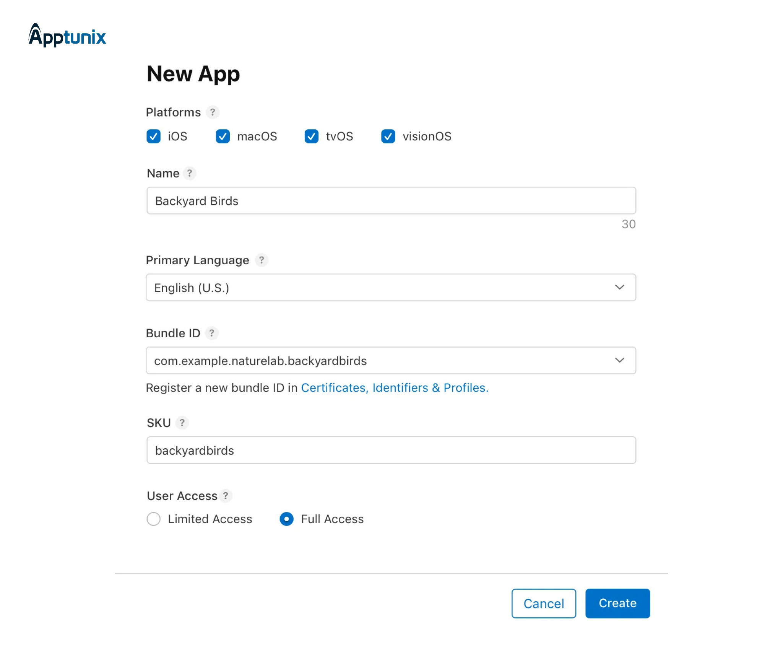Image resolution: width=783 pixels, height=667 pixels.
Task: Click the SKU help icon
Action: [182, 423]
